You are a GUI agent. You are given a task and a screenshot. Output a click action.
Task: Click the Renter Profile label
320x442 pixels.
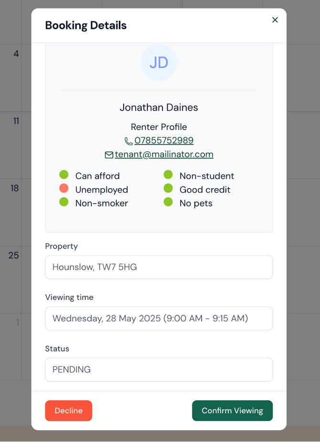point(159,127)
